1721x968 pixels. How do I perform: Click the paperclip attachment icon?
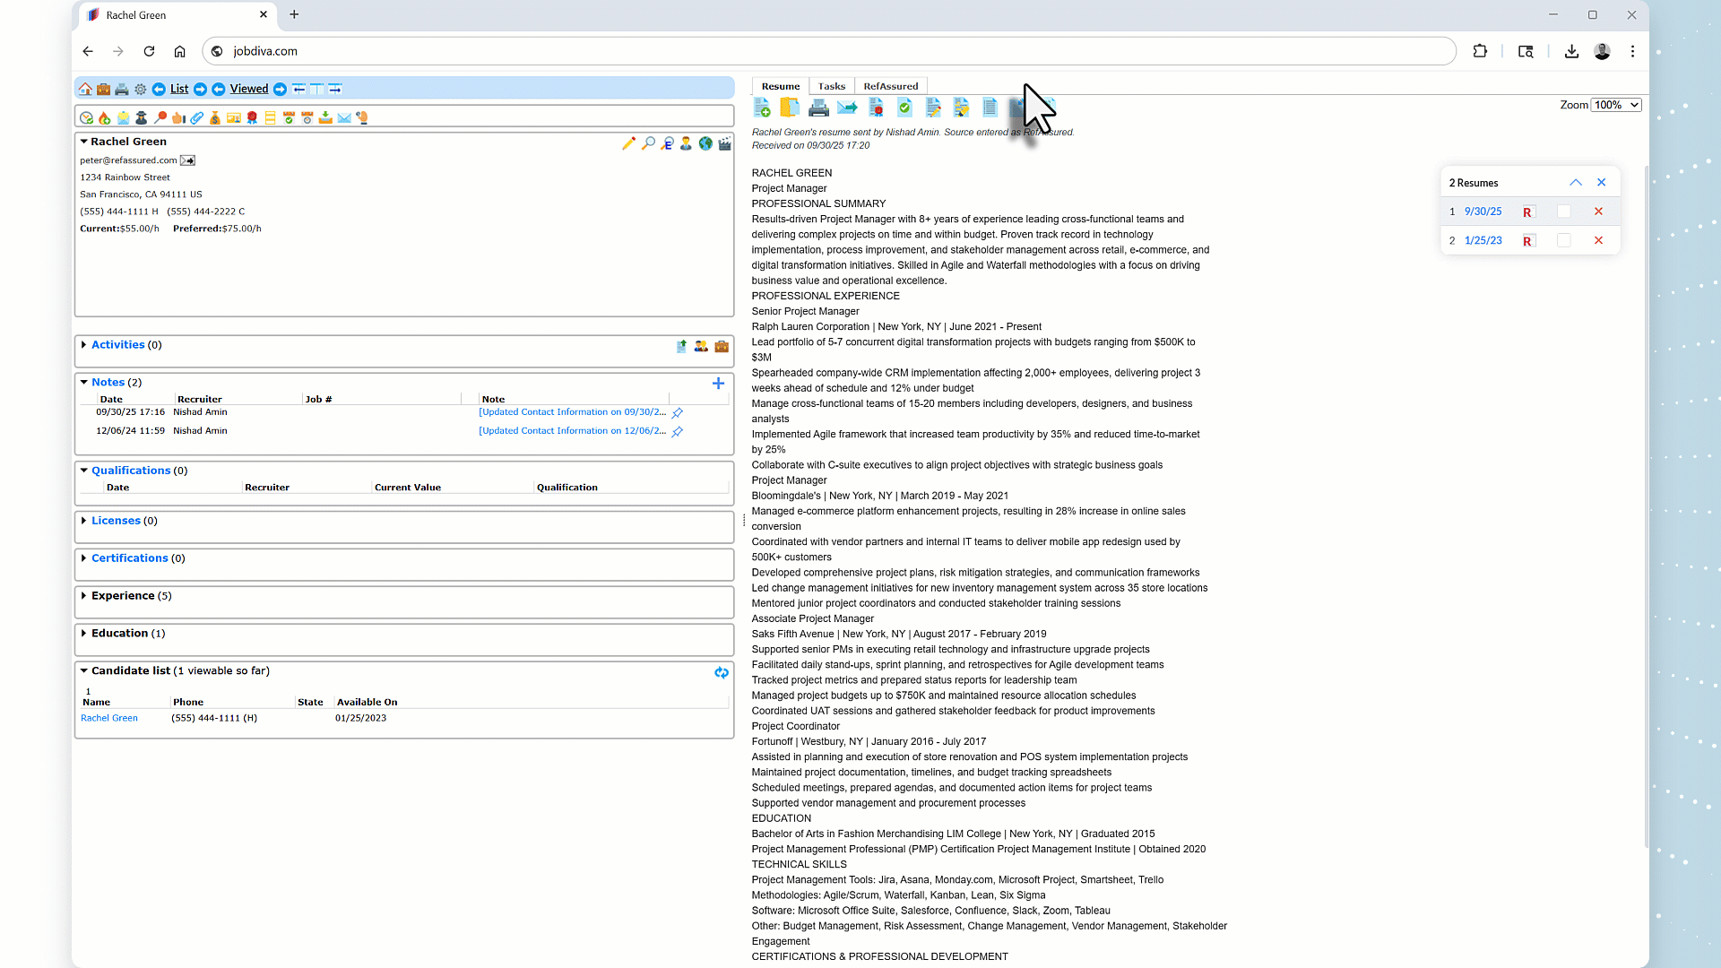[x=196, y=118]
